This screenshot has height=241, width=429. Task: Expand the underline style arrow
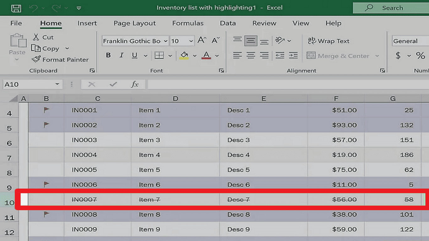click(x=145, y=56)
